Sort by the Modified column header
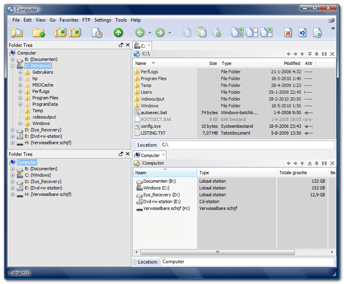 click(x=292, y=64)
